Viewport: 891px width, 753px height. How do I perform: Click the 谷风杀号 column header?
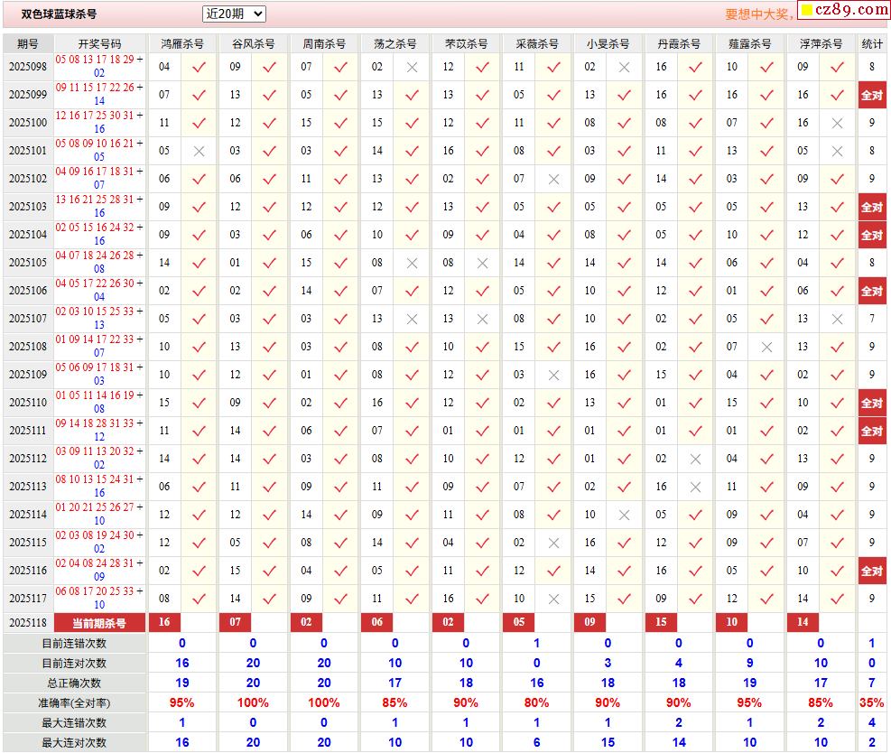coord(253,43)
